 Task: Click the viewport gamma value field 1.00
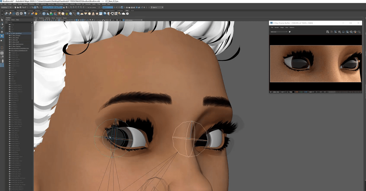[120, 20]
